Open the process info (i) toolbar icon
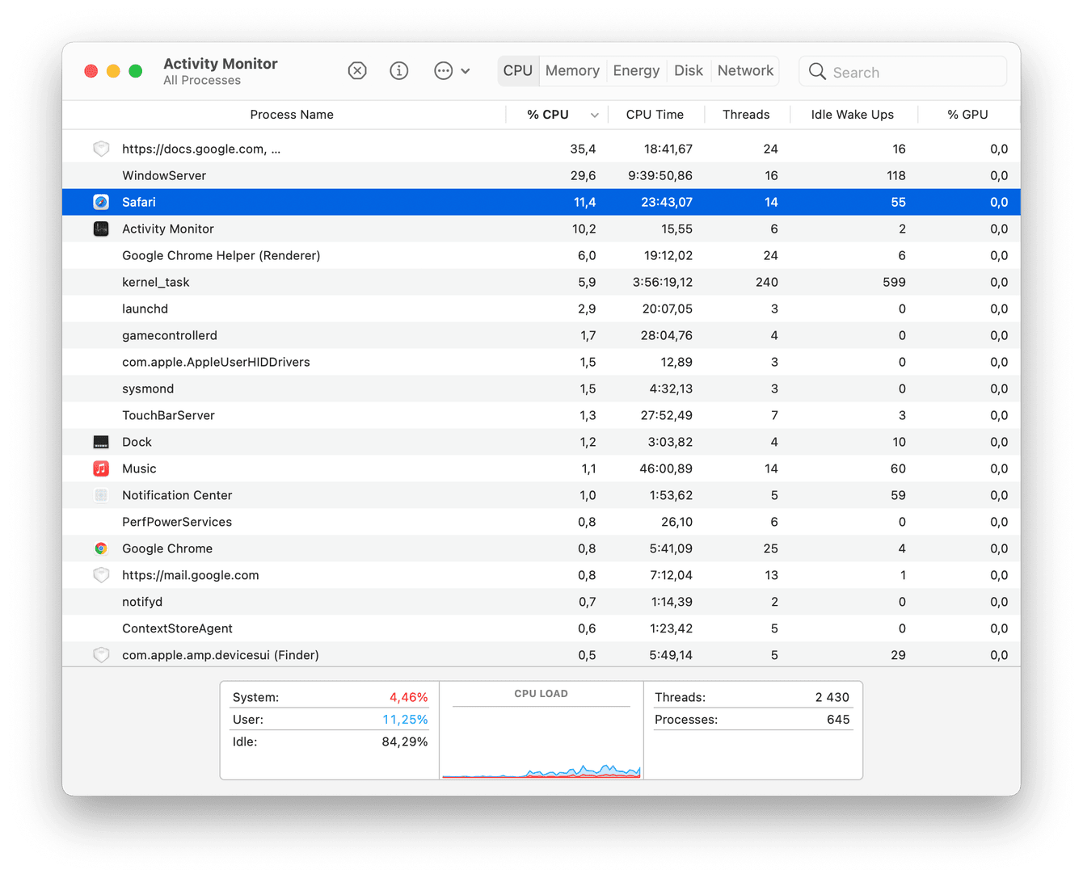Image resolution: width=1083 pixels, height=878 pixels. [399, 70]
